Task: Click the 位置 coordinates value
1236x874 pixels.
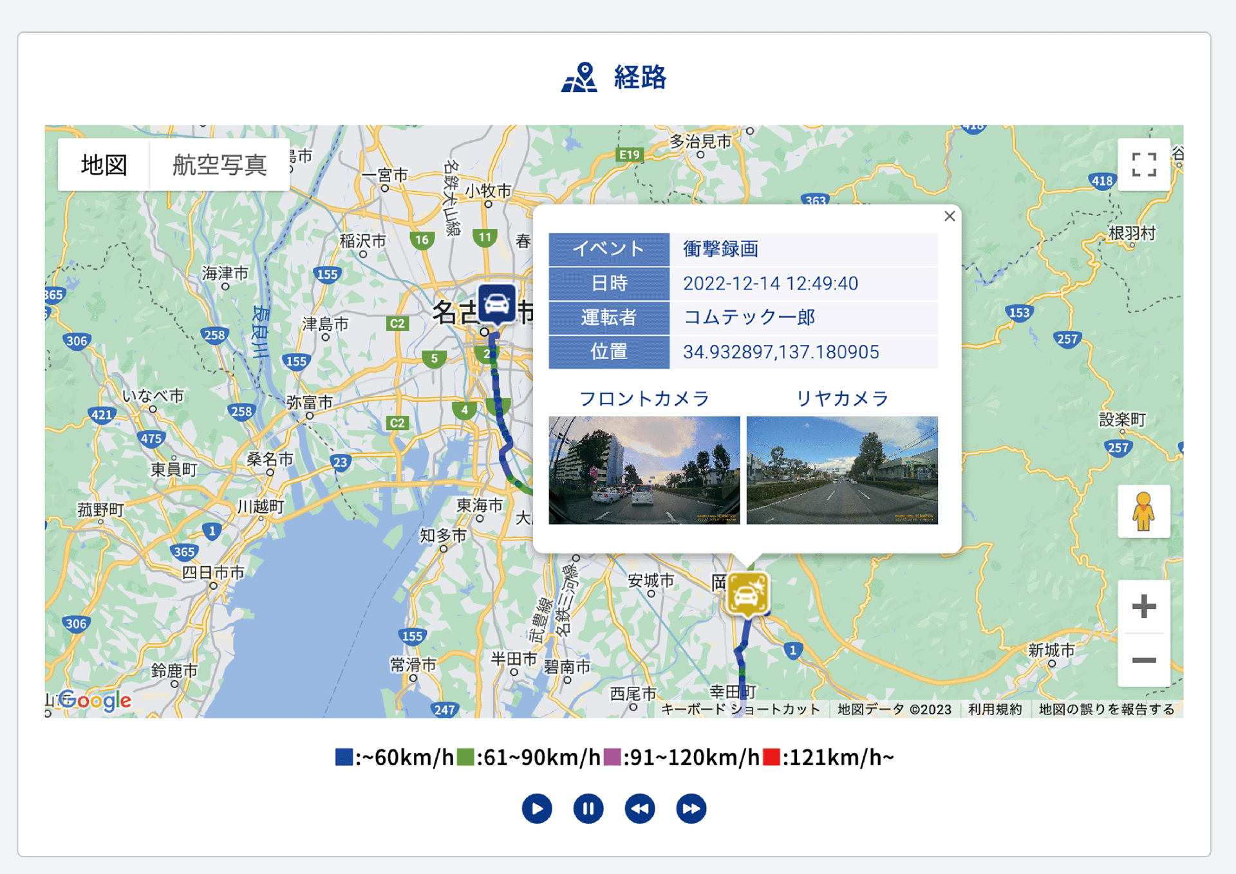Action: click(781, 352)
